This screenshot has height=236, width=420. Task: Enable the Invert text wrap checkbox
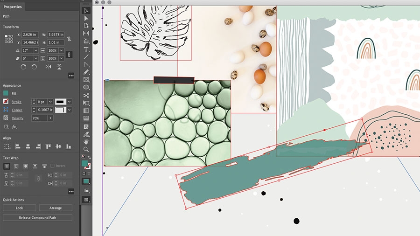(x=52, y=166)
